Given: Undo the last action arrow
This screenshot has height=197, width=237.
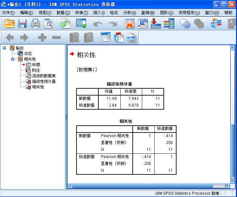Looking at the screenshot, I should click(98, 24).
